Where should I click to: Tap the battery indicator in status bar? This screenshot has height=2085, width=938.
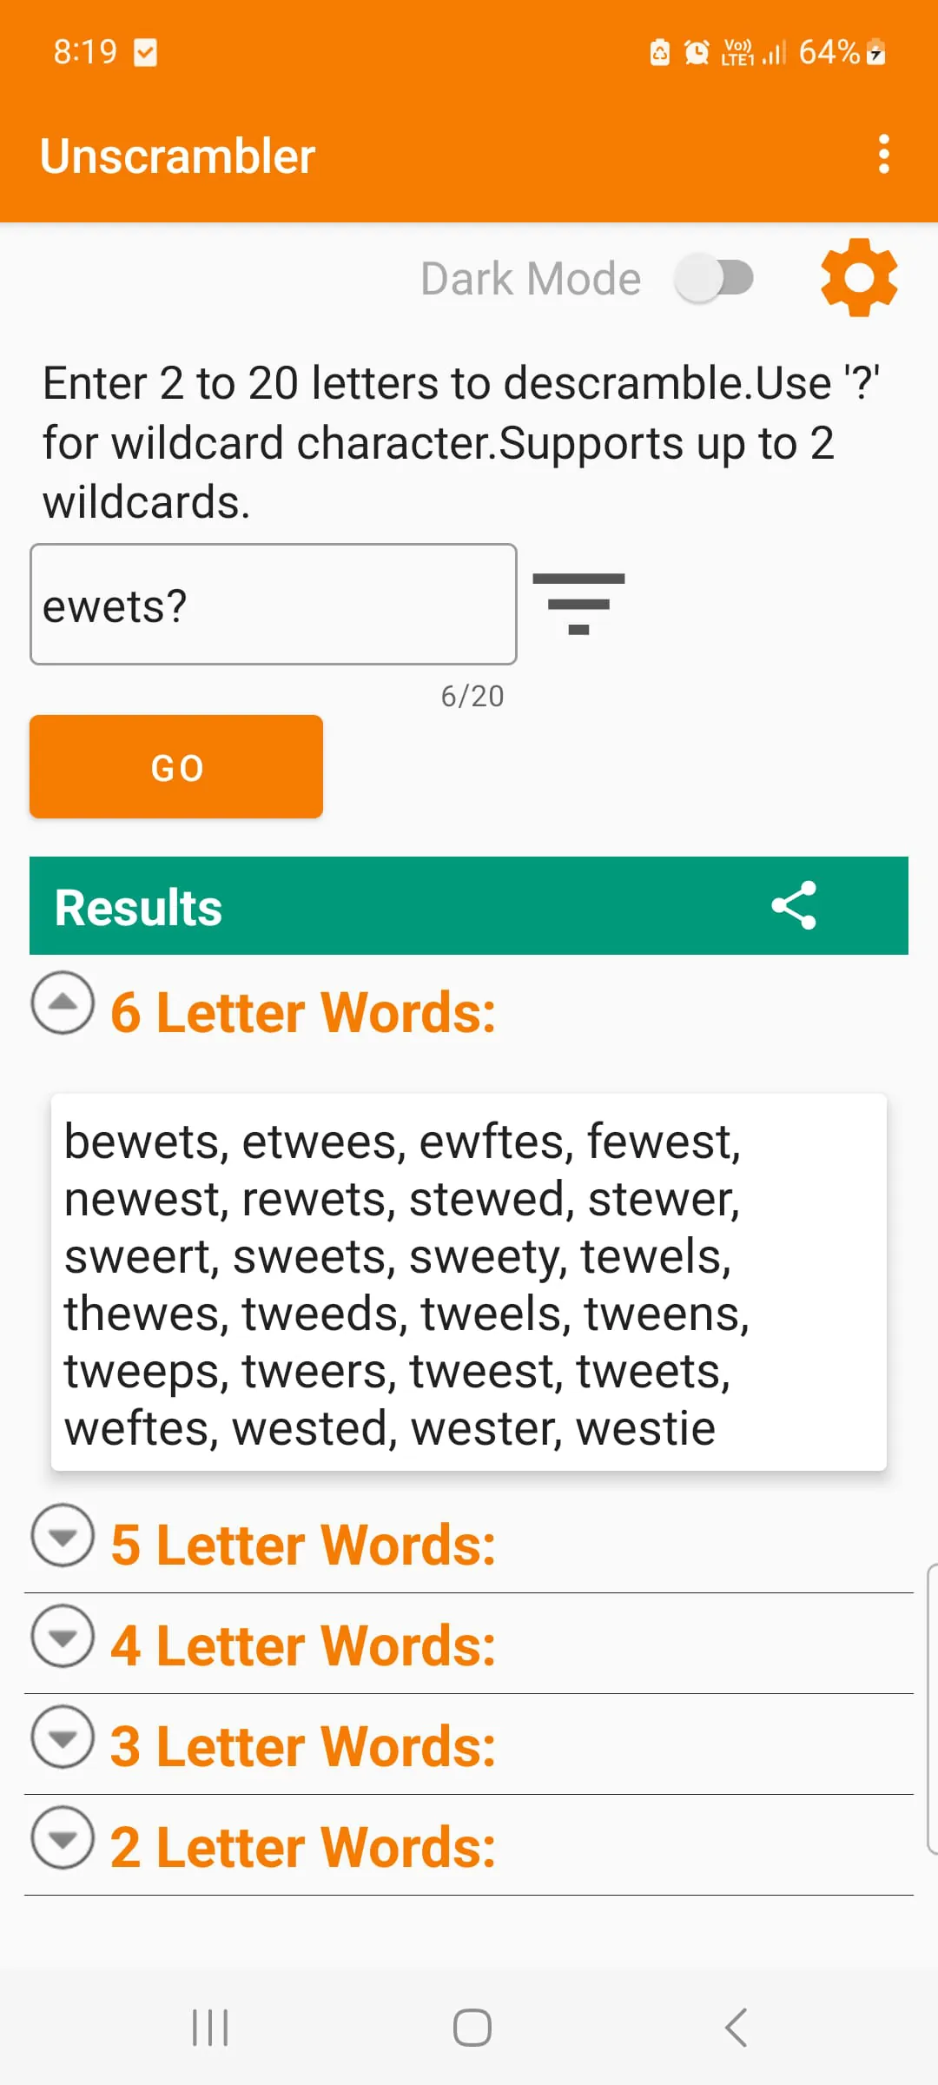[x=876, y=52]
